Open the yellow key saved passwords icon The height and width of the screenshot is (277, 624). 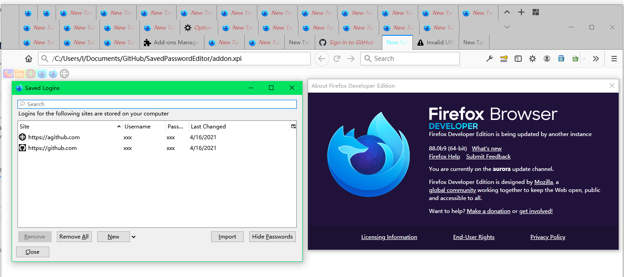point(504,59)
